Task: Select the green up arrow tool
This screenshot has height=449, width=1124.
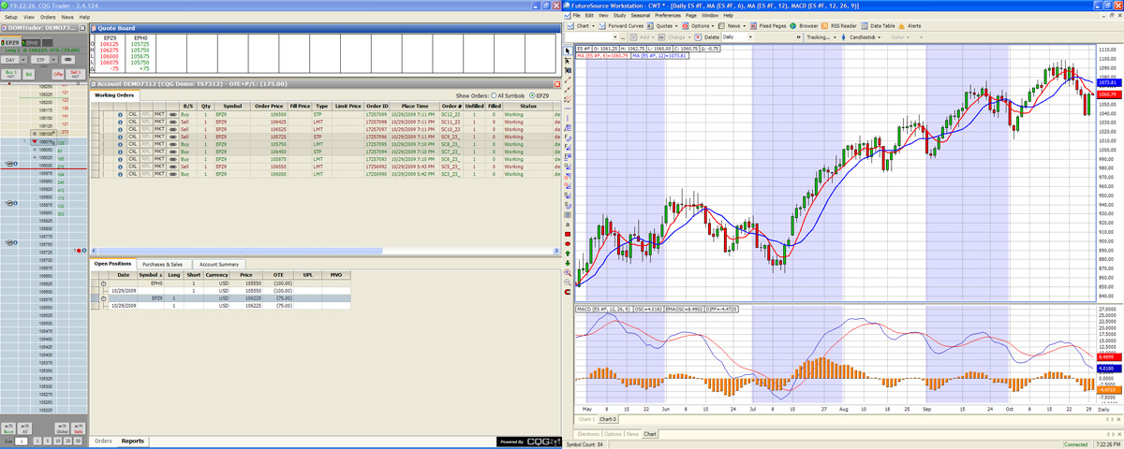Action: pos(568,253)
